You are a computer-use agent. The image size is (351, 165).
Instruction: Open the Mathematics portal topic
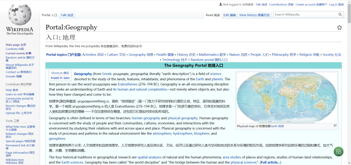point(212,55)
